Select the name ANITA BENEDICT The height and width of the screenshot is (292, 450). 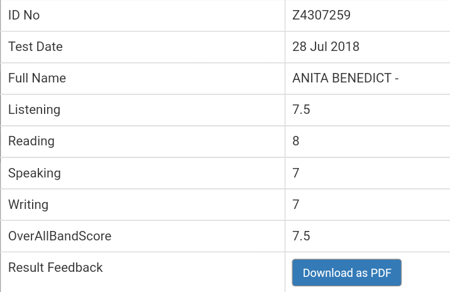click(342, 78)
